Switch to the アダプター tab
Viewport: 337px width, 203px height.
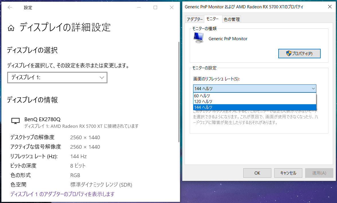click(x=195, y=19)
